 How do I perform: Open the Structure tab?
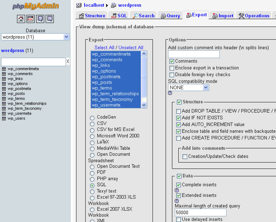92,16
